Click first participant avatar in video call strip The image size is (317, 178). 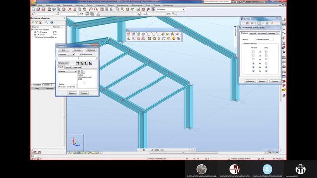202,169
